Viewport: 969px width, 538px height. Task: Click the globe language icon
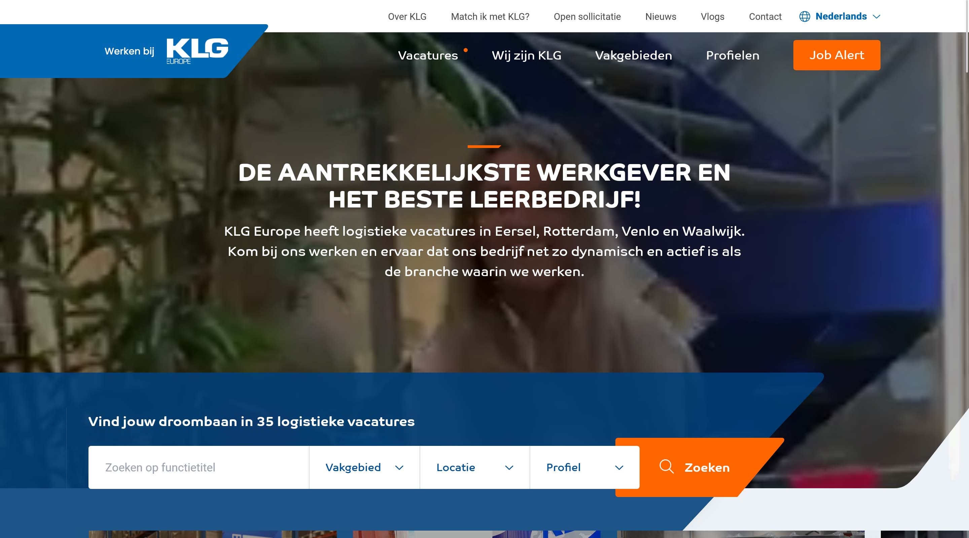click(x=804, y=16)
